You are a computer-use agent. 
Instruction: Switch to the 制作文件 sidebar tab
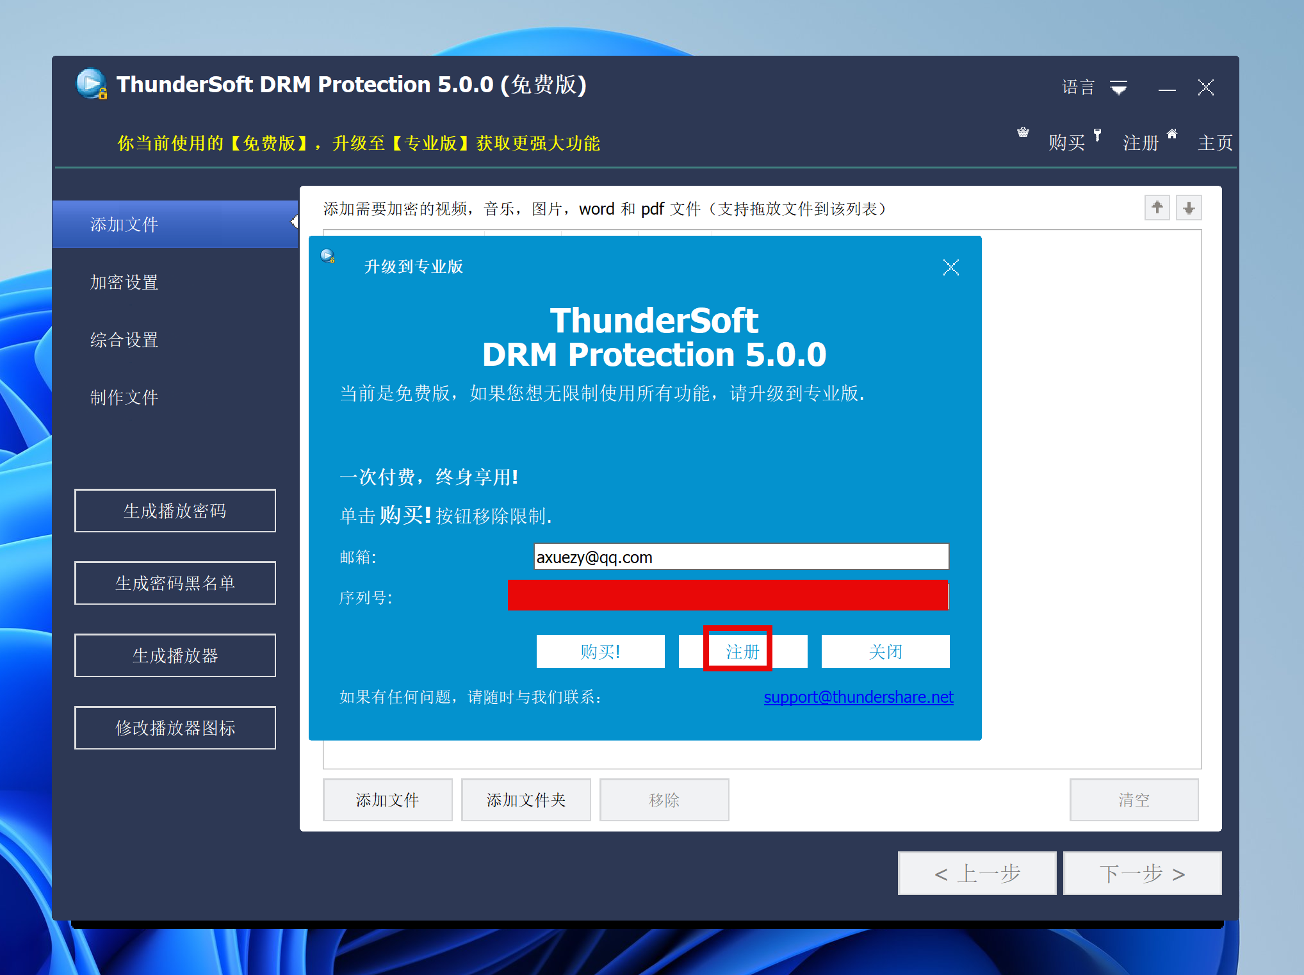[124, 397]
